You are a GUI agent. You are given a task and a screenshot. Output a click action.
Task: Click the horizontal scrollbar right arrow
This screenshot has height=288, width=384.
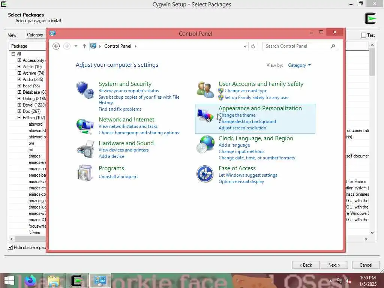click(x=366, y=239)
